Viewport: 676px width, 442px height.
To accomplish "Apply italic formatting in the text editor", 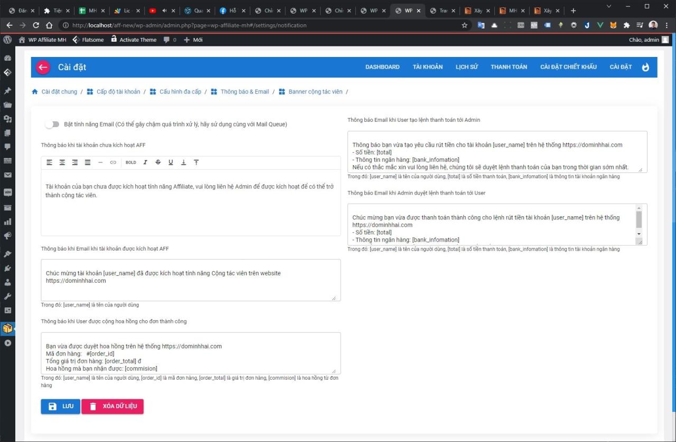I will pyautogui.click(x=145, y=162).
